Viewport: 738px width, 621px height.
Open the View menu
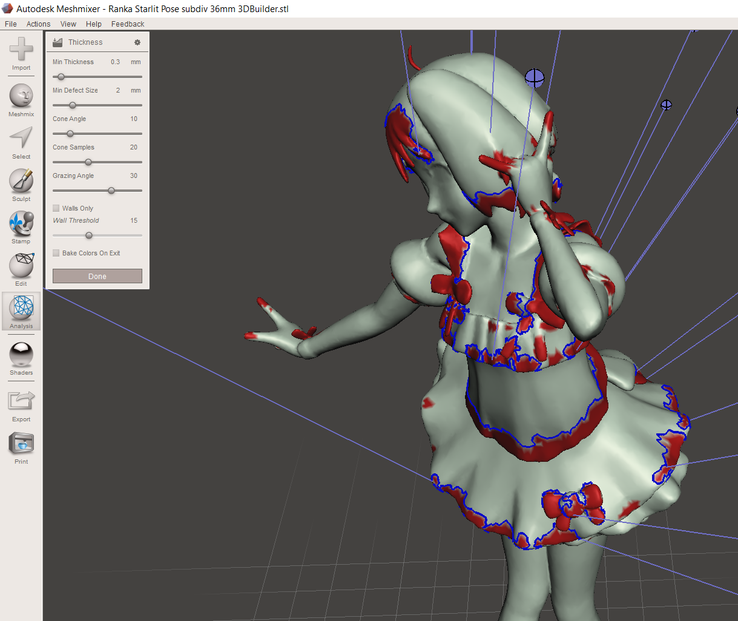tap(68, 24)
